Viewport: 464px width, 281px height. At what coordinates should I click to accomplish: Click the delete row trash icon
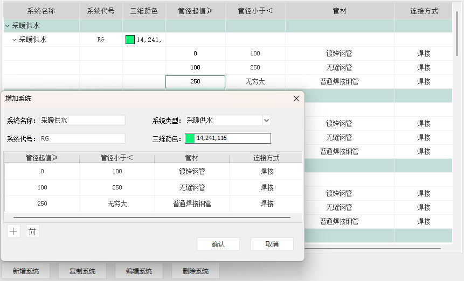32,231
